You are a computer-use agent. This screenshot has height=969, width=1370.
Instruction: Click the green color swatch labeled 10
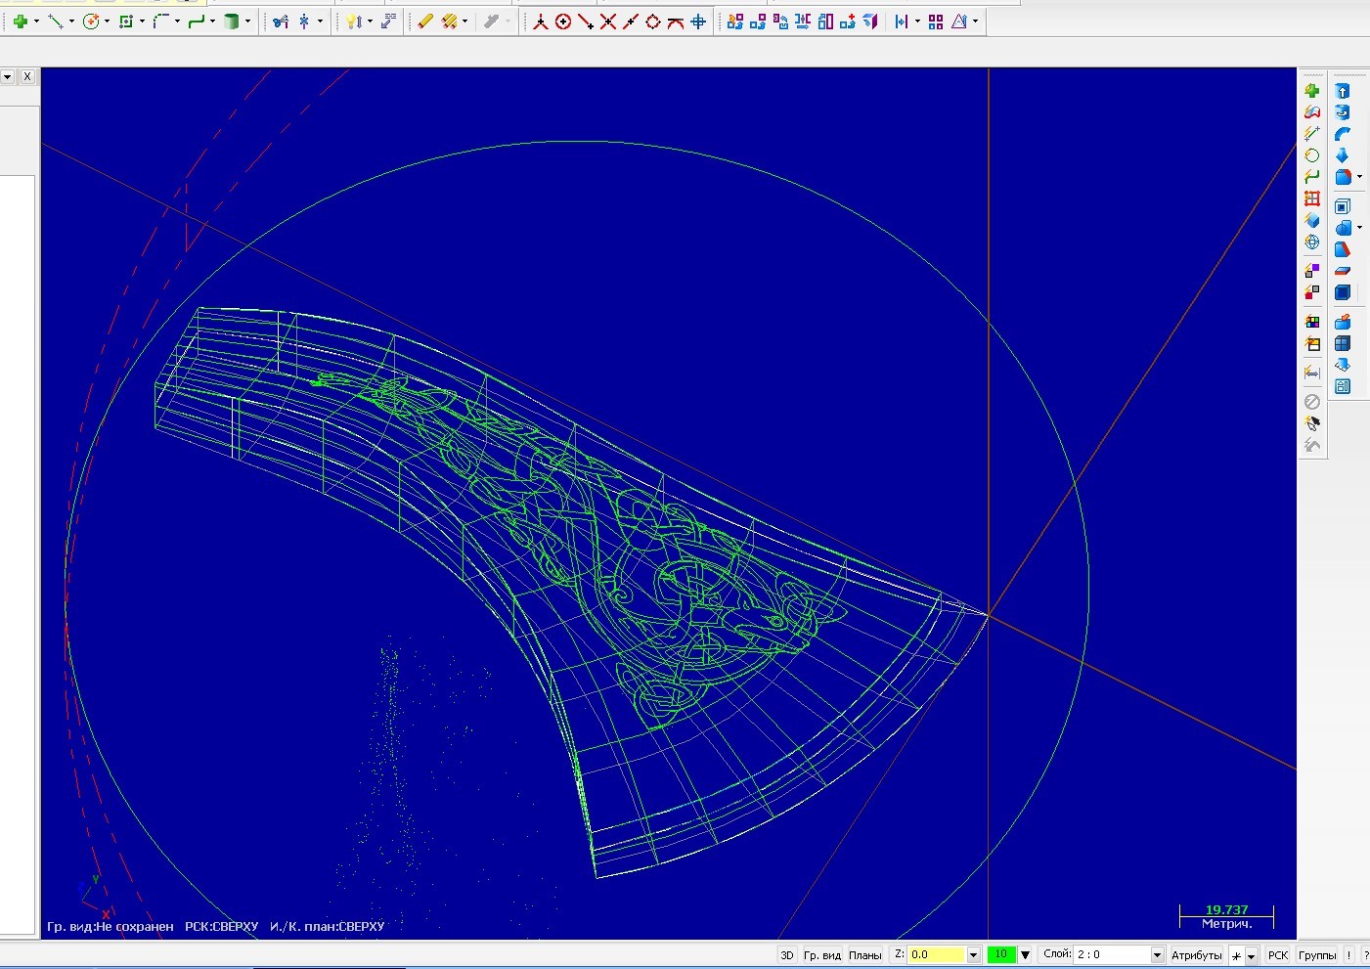coord(1001,954)
